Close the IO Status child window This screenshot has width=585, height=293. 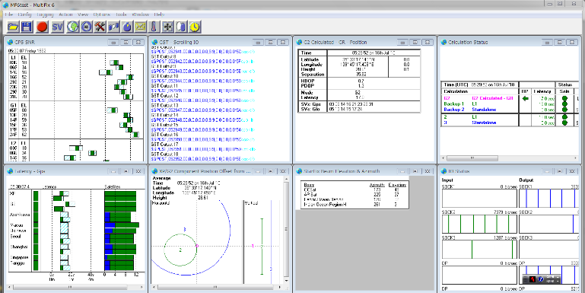pos(571,171)
